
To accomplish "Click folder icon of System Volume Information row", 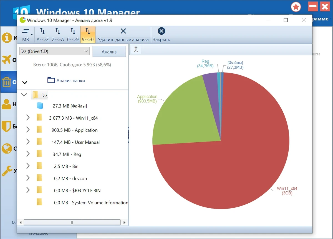I will tap(39, 202).
